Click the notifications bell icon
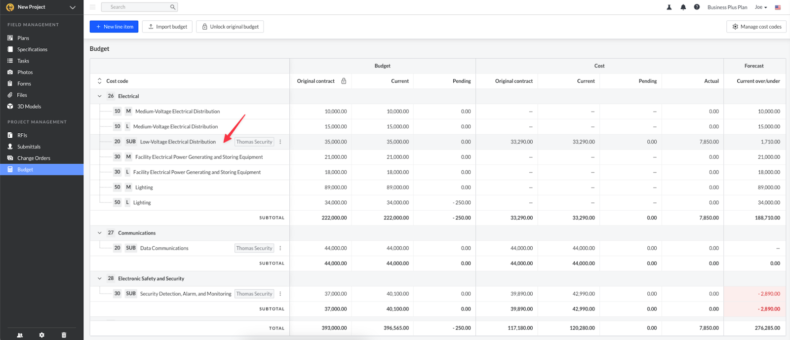This screenshot has width=790, height=340. pyautogui.click(x=683, y=7)
